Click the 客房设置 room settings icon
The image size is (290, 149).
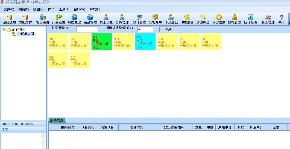click(x=43, y=19)
